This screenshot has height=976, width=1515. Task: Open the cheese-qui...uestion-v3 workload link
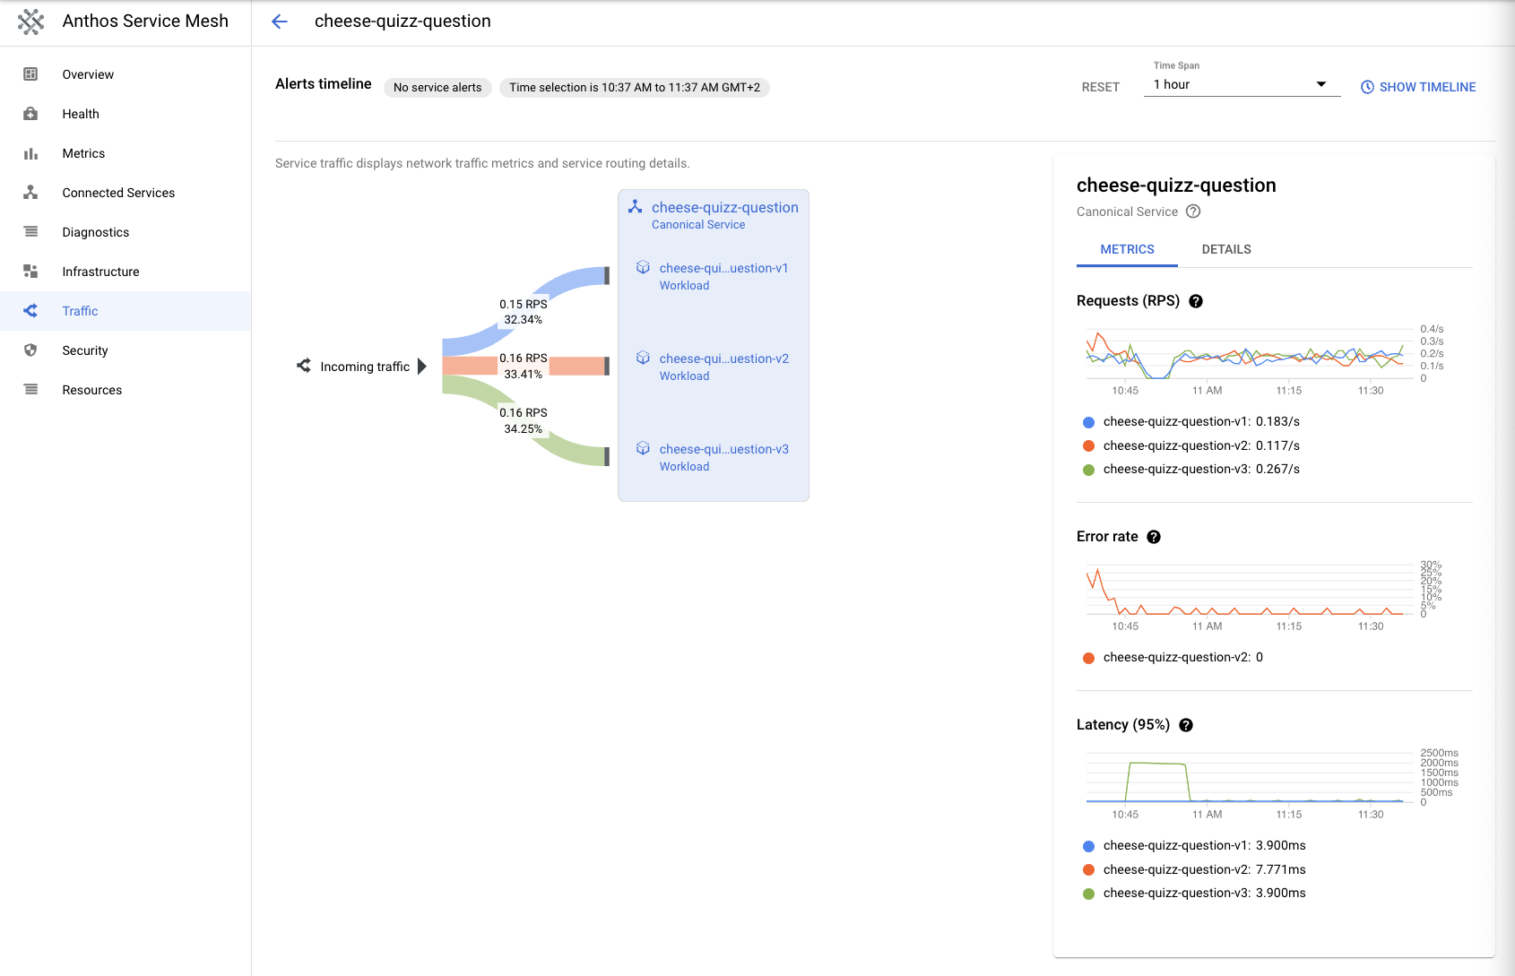pos(723,449)
